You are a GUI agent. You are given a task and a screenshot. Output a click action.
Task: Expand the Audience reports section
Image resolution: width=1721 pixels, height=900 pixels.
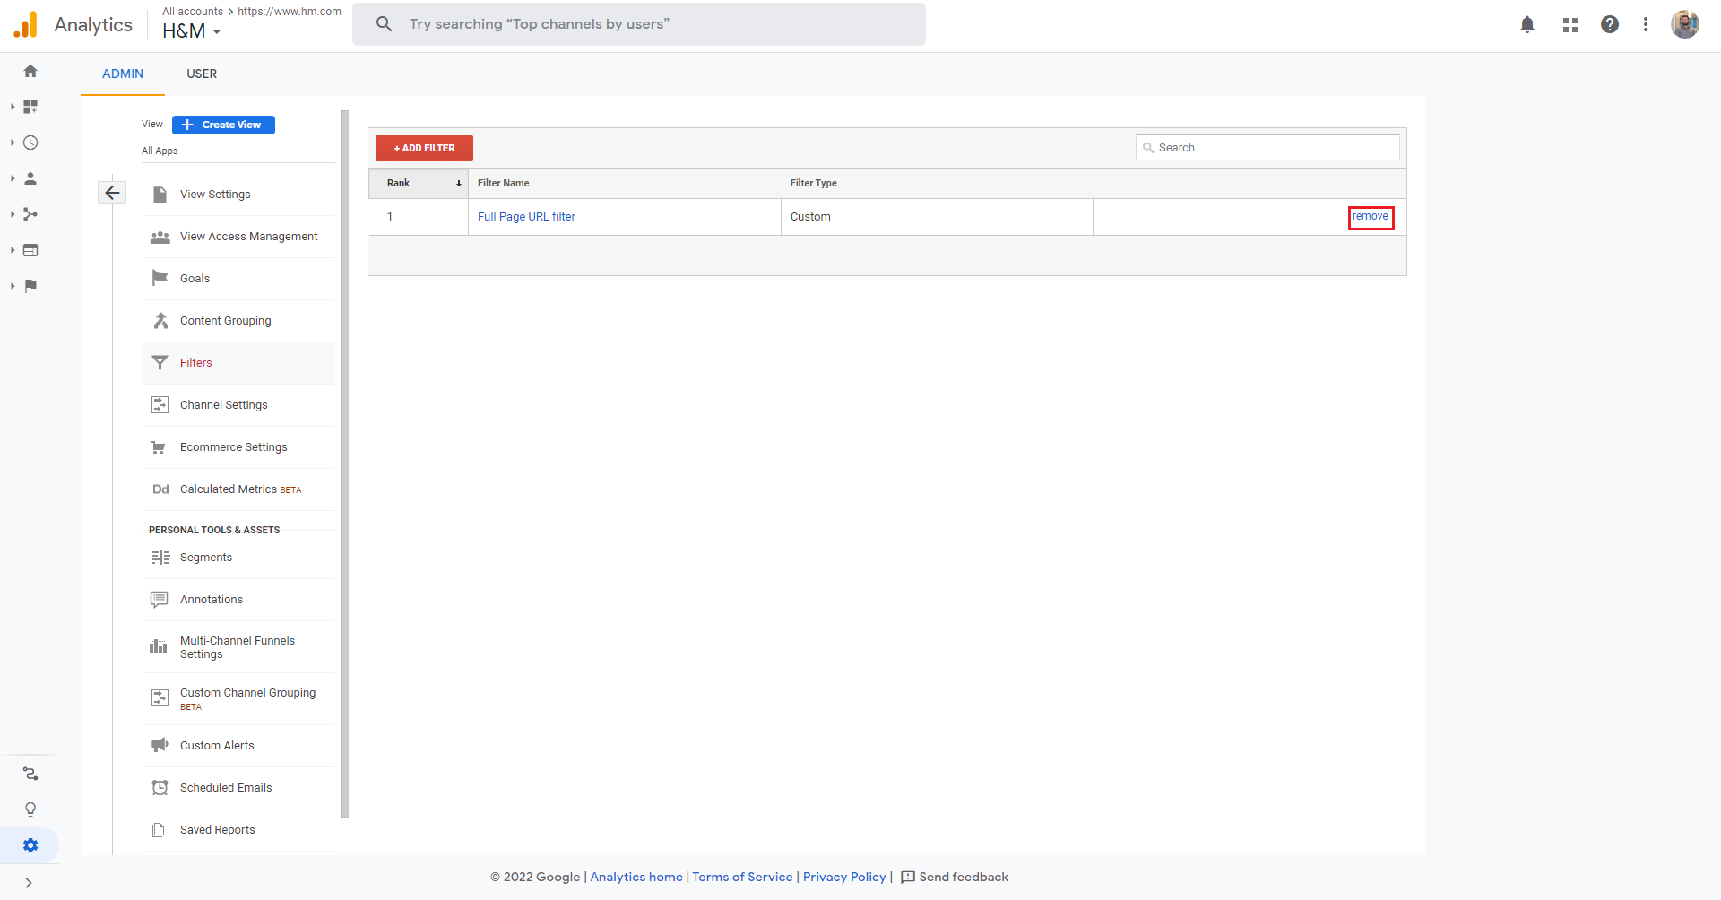pos(30,178)
